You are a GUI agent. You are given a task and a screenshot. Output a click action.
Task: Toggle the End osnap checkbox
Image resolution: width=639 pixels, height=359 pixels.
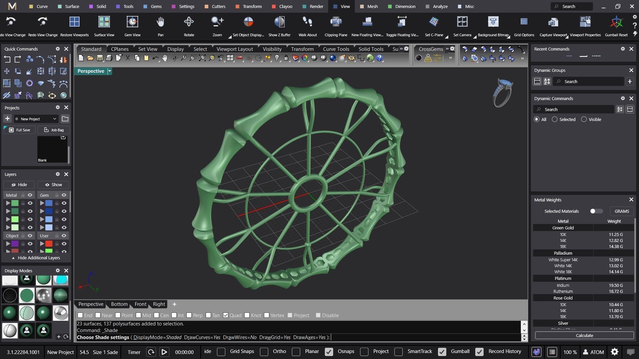pyautogui.click(x=80, y=315)
